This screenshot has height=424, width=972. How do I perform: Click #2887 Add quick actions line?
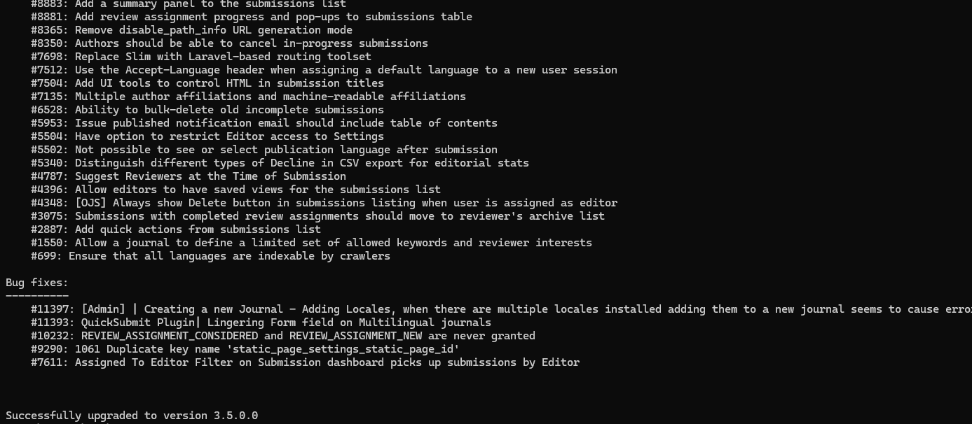coord(176,229)
